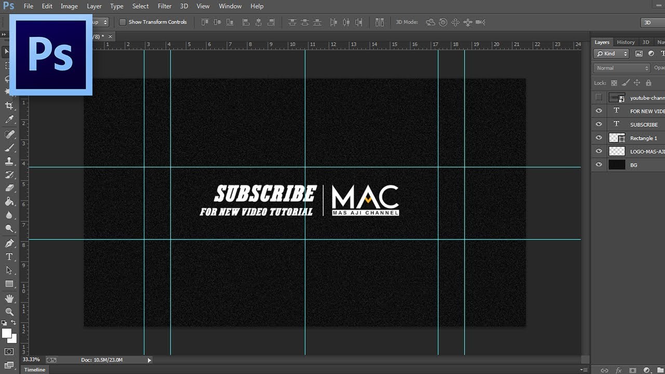
Task: Select the Clone Stamp tool
Action: click(x=9, y=161)
